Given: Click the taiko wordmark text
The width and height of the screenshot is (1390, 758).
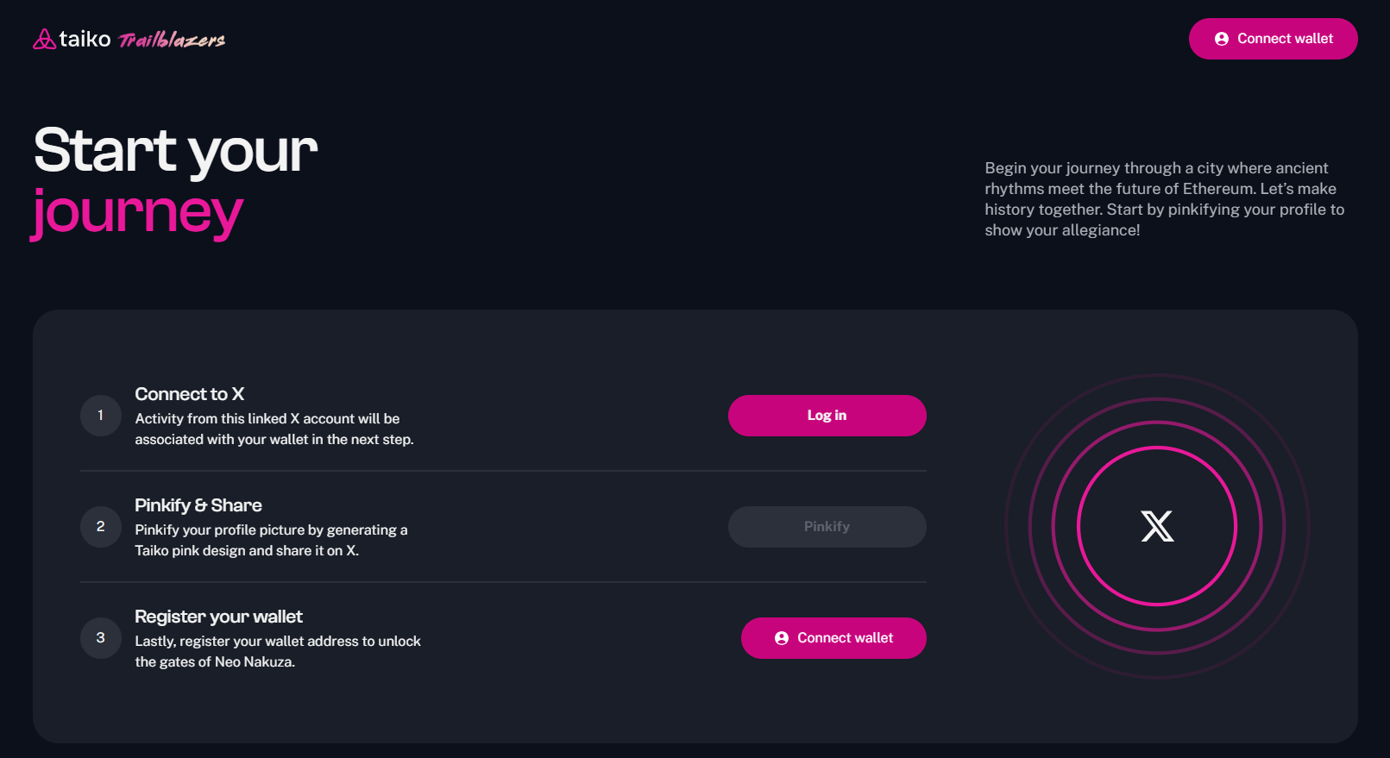Looking at the screenshot, I should (x=85, y=39).
